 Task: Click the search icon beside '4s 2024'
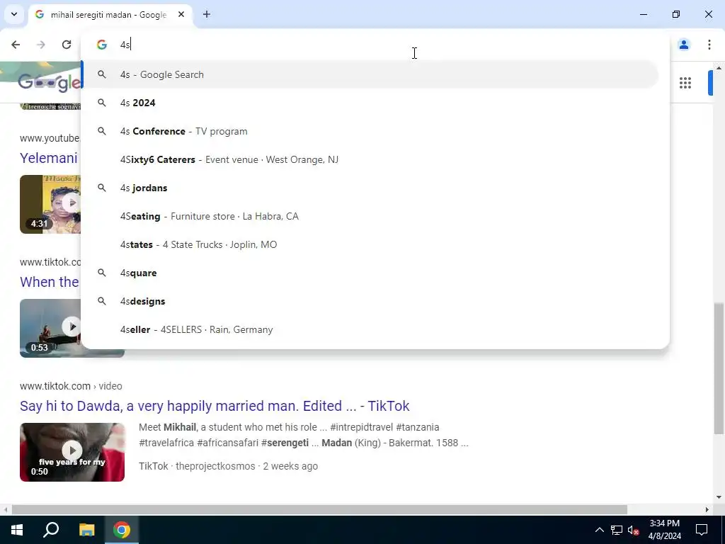pos(102,103)
